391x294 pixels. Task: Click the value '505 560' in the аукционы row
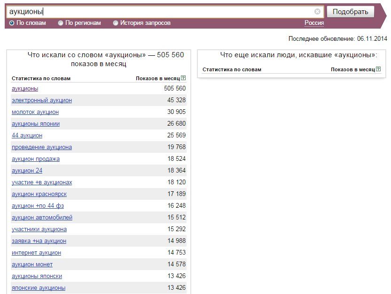click(x=175, y=88)
